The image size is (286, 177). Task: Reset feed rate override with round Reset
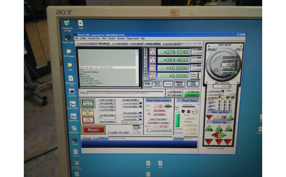[x=194, y=111]
